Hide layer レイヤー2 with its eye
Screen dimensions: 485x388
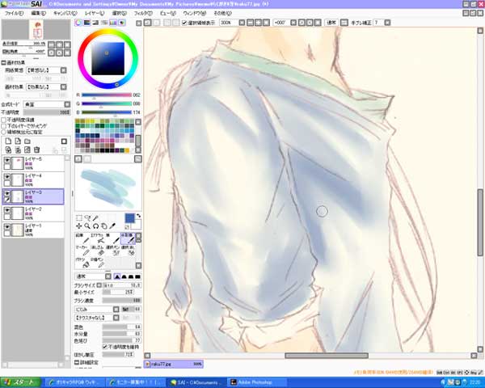[6, 210]
